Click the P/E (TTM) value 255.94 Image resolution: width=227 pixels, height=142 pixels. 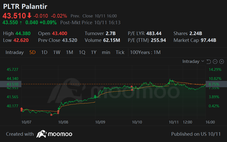pos(158,40)
